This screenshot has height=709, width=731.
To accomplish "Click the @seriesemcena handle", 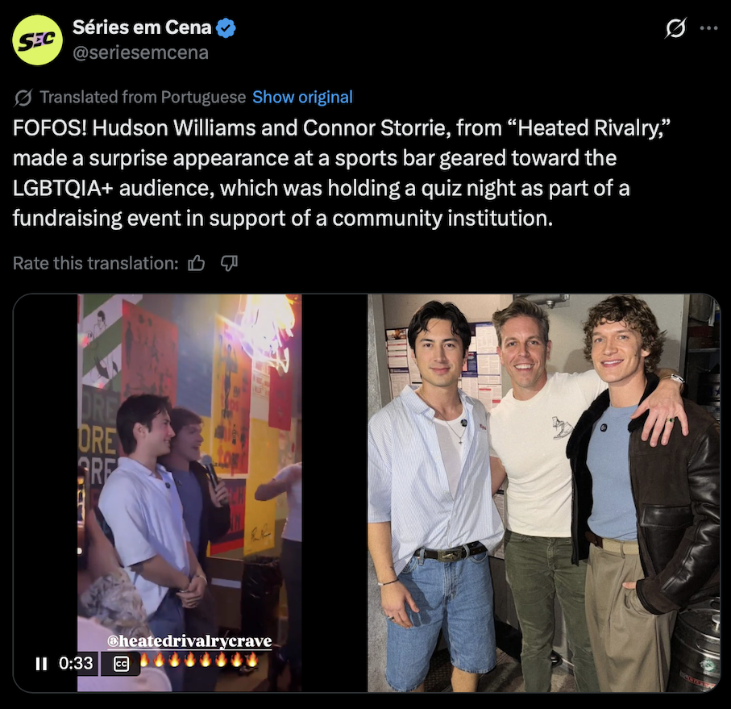I will (x=140, y=52).
